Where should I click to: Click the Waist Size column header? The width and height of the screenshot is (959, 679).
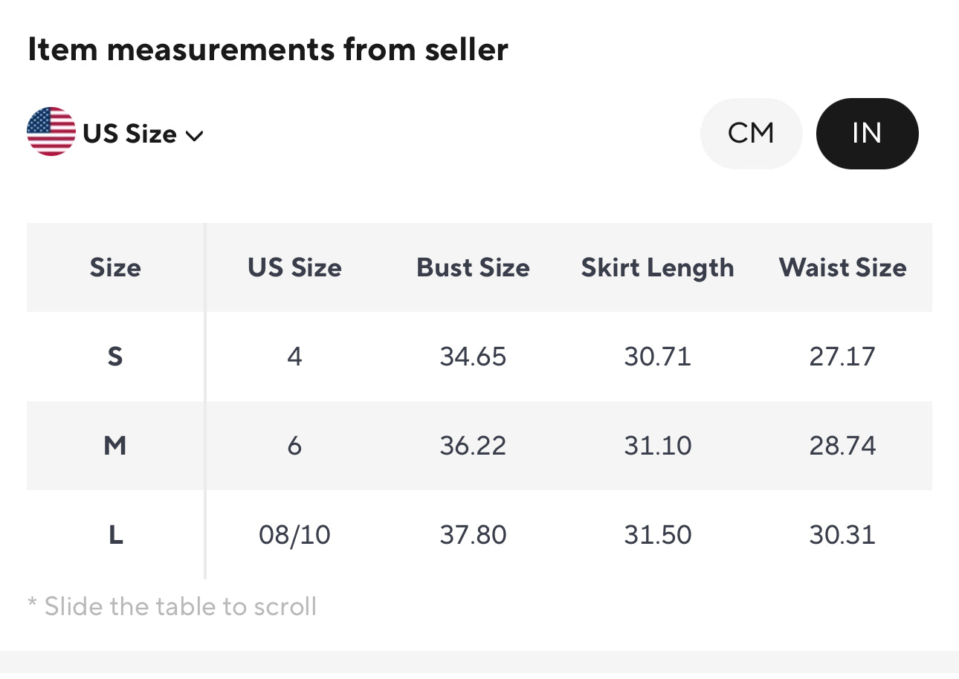click(x=842, y=267)
